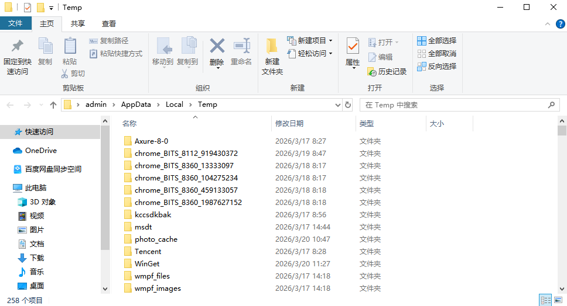Switch to details view in status bar
Viewport: 567px width, 306px height.
[545, 300]
